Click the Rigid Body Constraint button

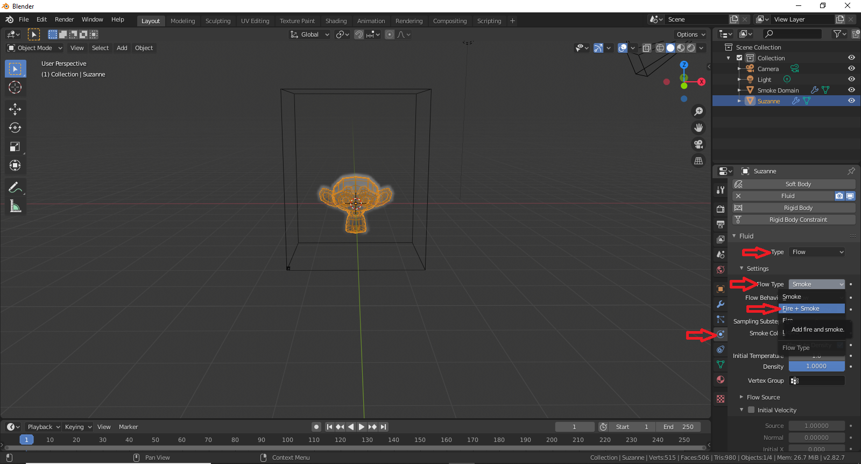(x=794, y=220)
